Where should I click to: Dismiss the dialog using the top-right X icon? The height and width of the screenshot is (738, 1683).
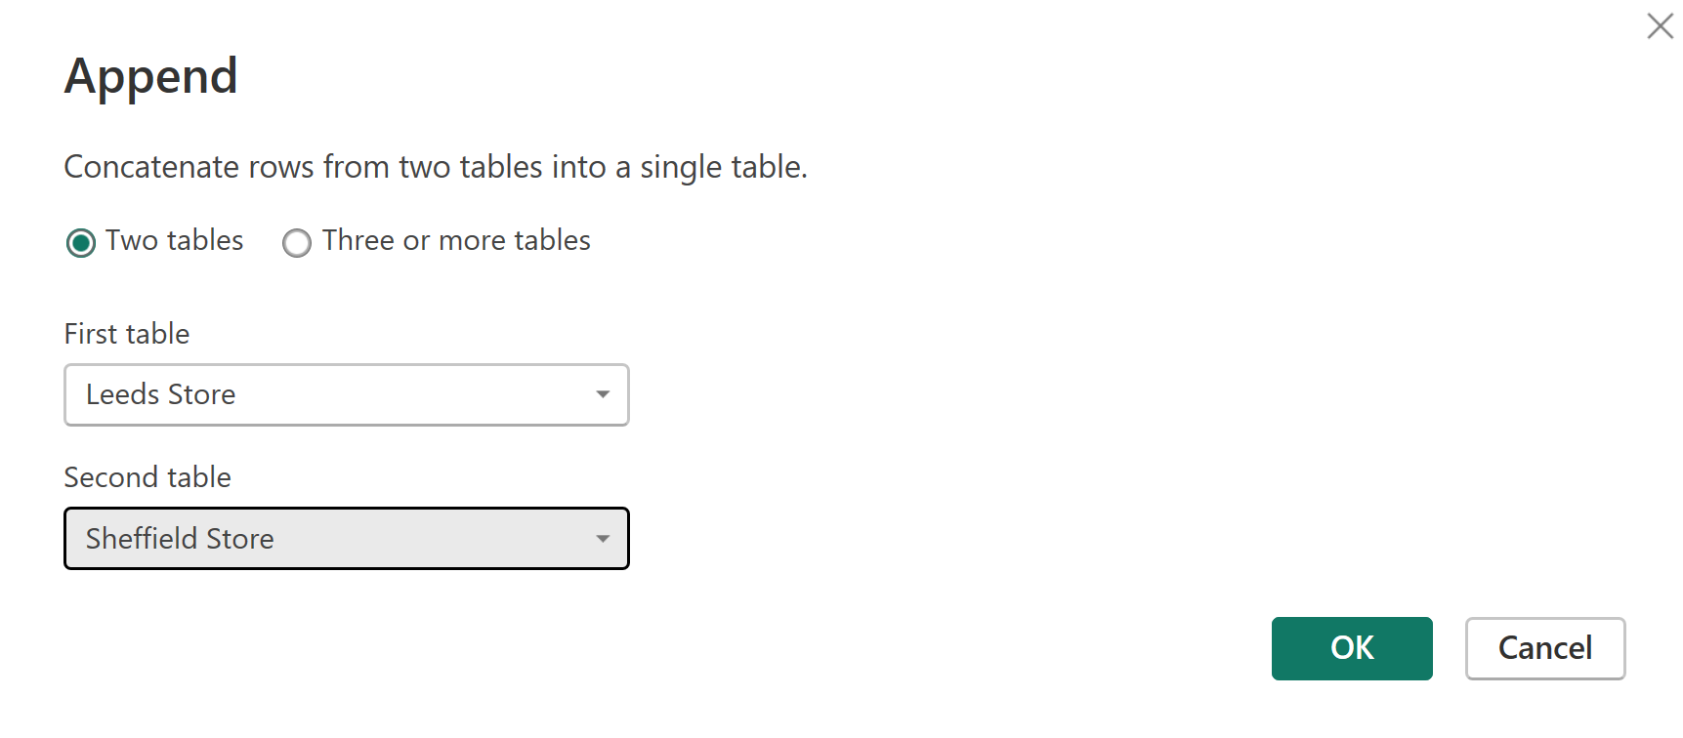1660,25
